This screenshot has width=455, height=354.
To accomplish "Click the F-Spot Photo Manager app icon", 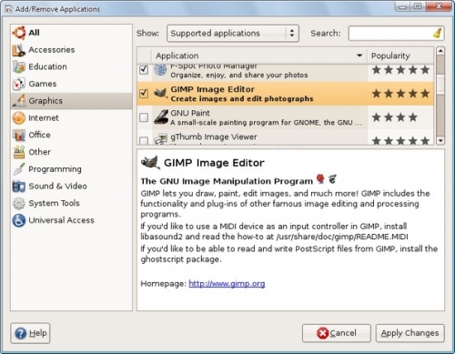I will coord(160,70).
